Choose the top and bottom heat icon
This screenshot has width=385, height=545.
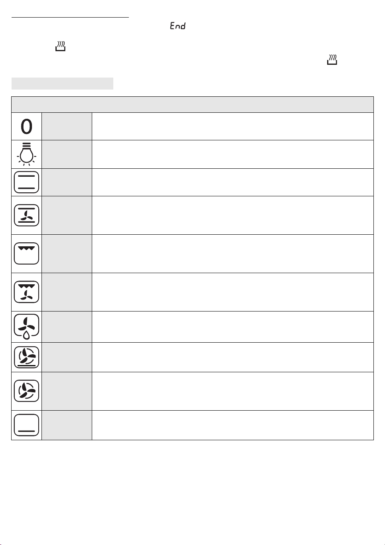(26, 182)
